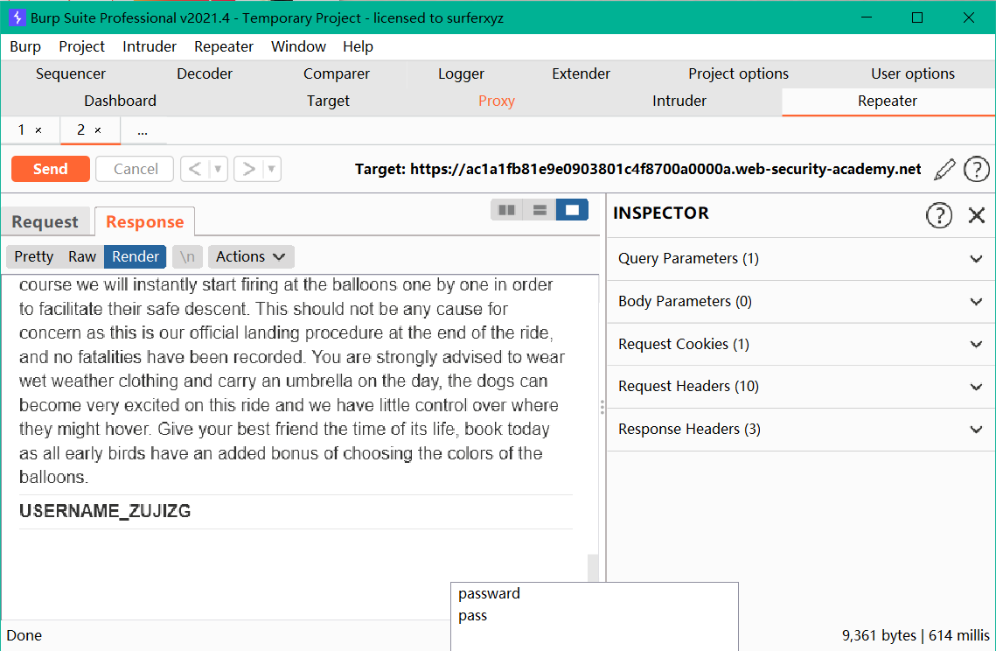The height and width of the screenshot is (651, 996).
Task: Expand Query Parameters (1) section
Action: pos(800,259)
